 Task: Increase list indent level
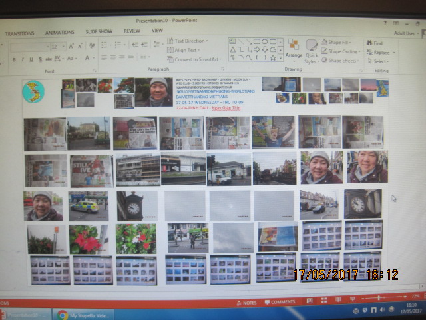(144, 44)
